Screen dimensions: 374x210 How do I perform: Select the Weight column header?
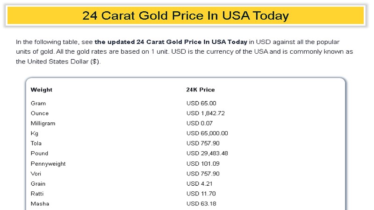pos(42,90)
